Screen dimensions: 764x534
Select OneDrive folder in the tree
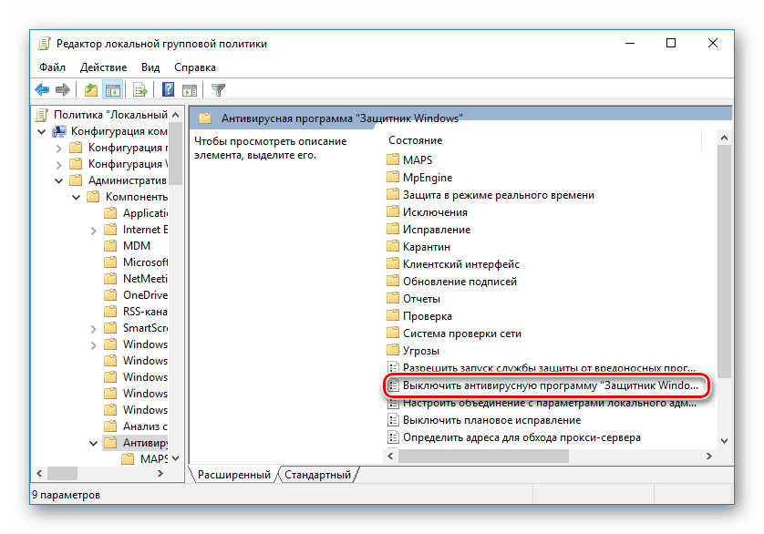145,295
